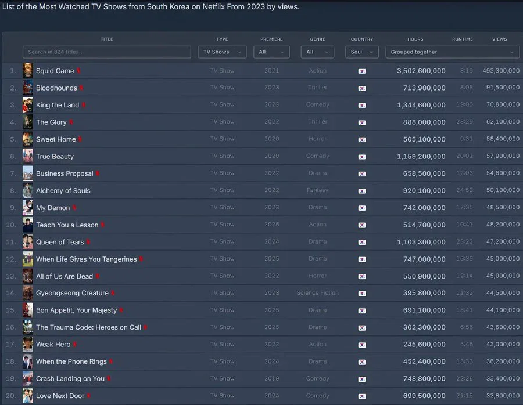
Task: Click the Fantasy genre cell
Action: point(317,190)
